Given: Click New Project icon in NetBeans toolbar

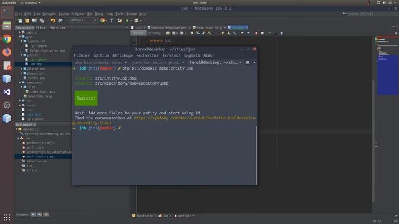Looking at the screenshot, I should 27,21.
